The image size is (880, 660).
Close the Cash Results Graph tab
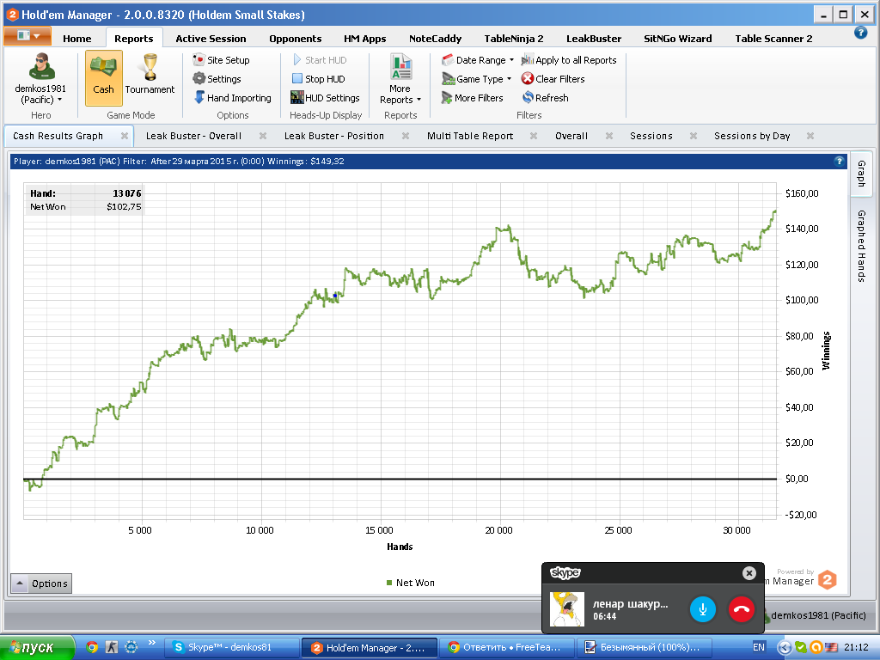pyautogui.click(x=125, y=136)
